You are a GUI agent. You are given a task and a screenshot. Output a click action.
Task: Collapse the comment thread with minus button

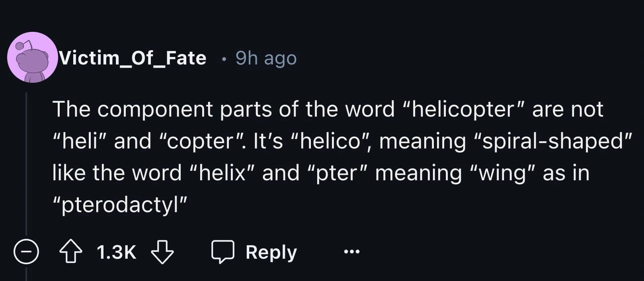point(26,252)
